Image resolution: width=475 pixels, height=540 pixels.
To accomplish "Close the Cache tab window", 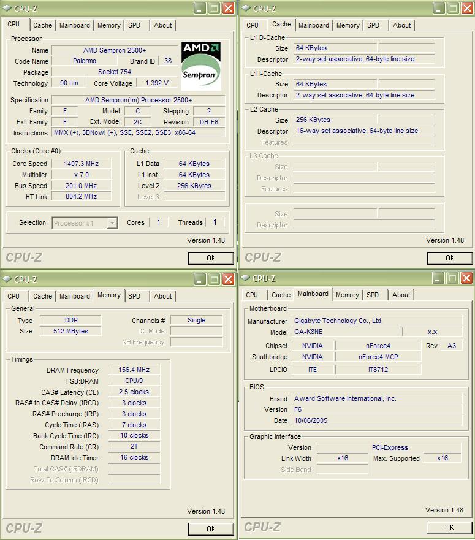I will click(467, 8).
